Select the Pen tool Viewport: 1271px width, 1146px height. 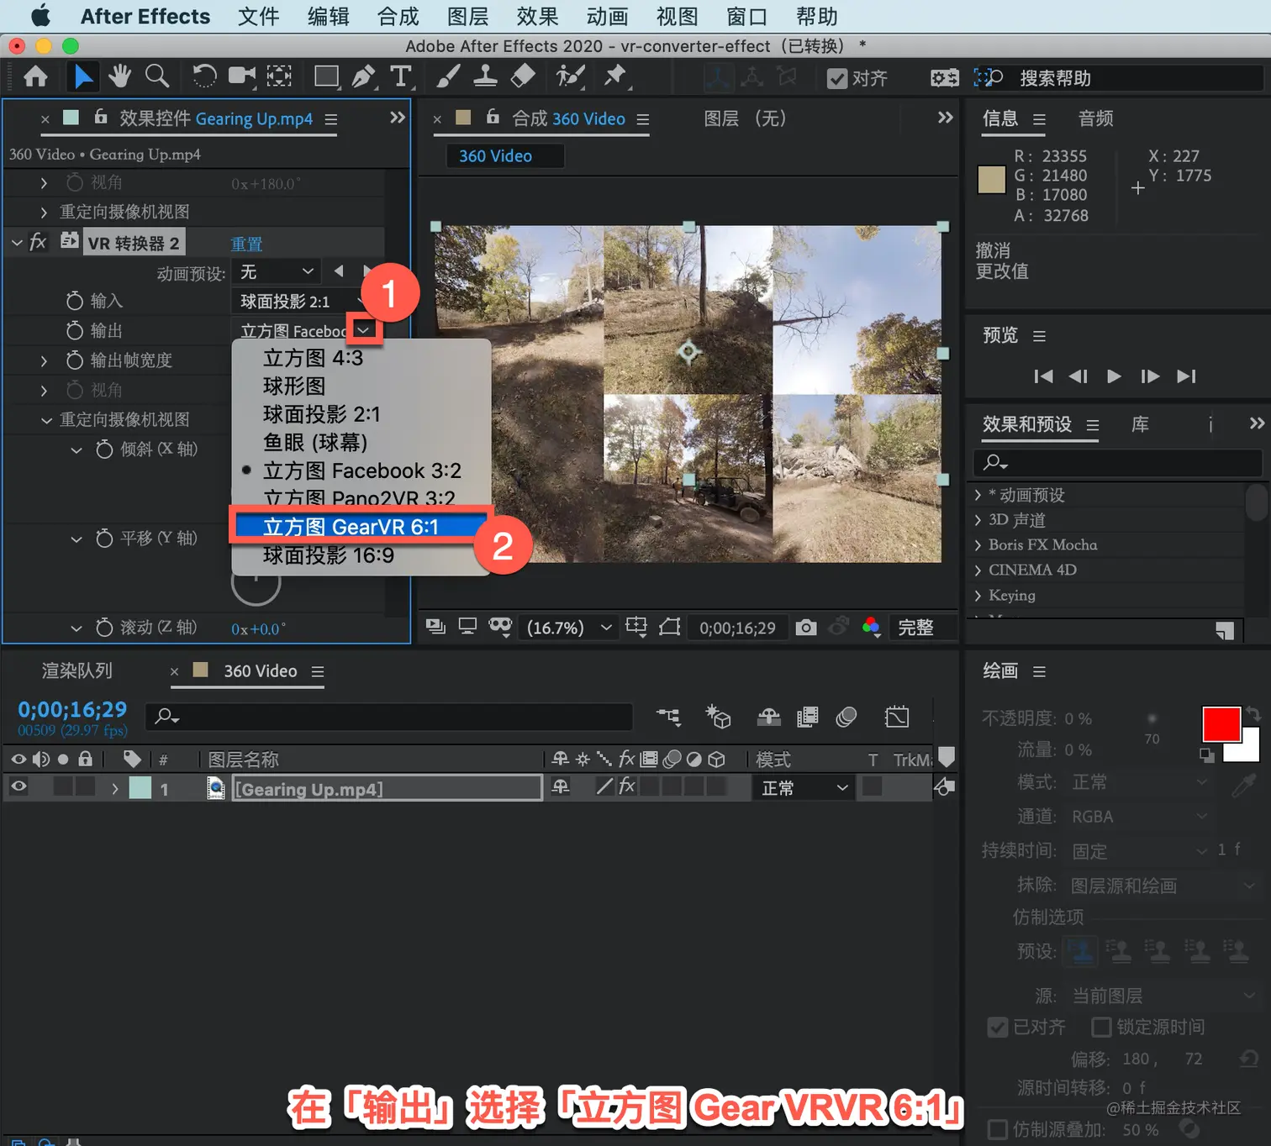click(363, 77)
